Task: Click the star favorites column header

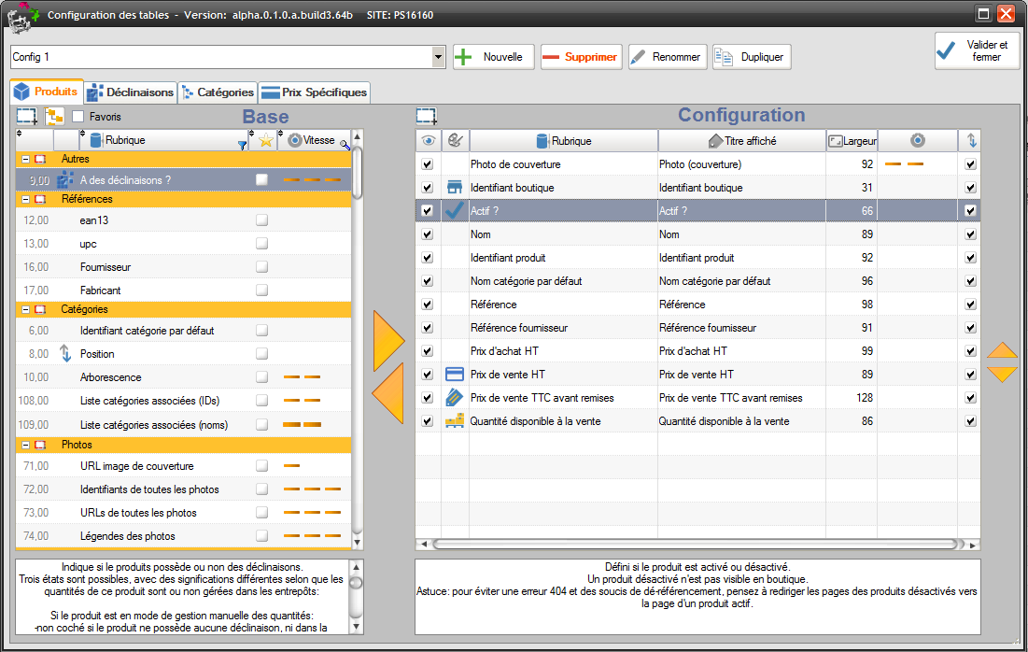Action: pos(265,140)
